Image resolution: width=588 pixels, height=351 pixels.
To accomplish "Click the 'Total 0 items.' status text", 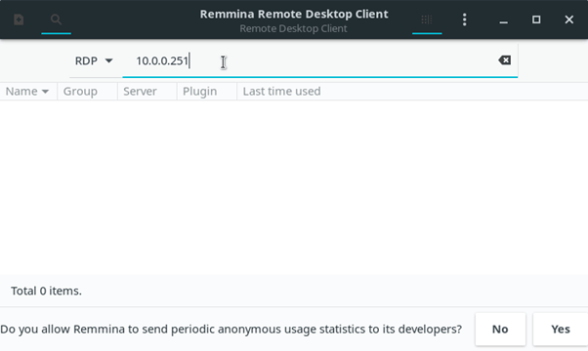I will (46, 291).
